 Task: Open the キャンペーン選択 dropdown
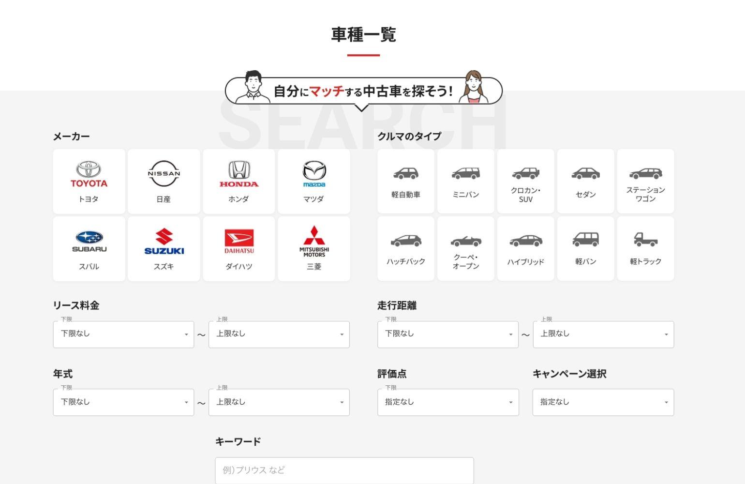pos(603,402)
